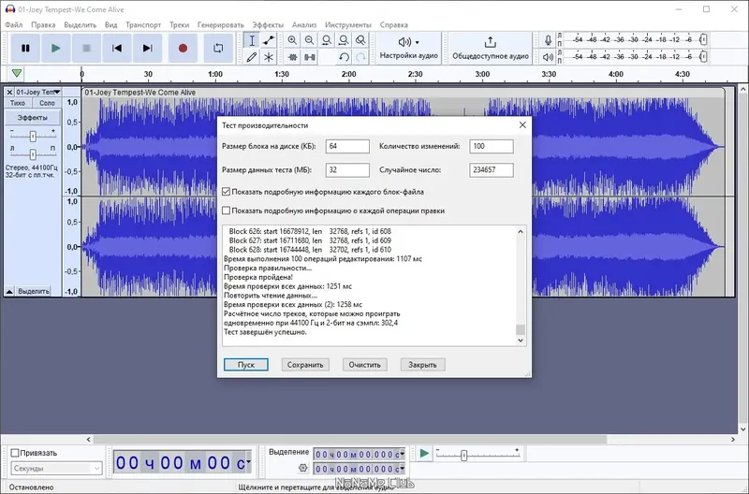Image resolution: width=749 pixels, height=494 pixels.
Task: Open Настройки аудио dropdown
Action: click(409, 49)
